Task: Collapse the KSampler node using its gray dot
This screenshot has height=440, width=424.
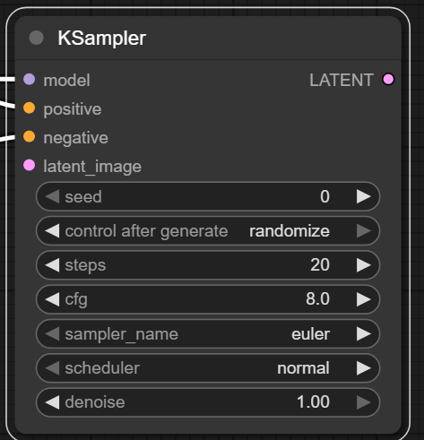Action: (36, 38)
